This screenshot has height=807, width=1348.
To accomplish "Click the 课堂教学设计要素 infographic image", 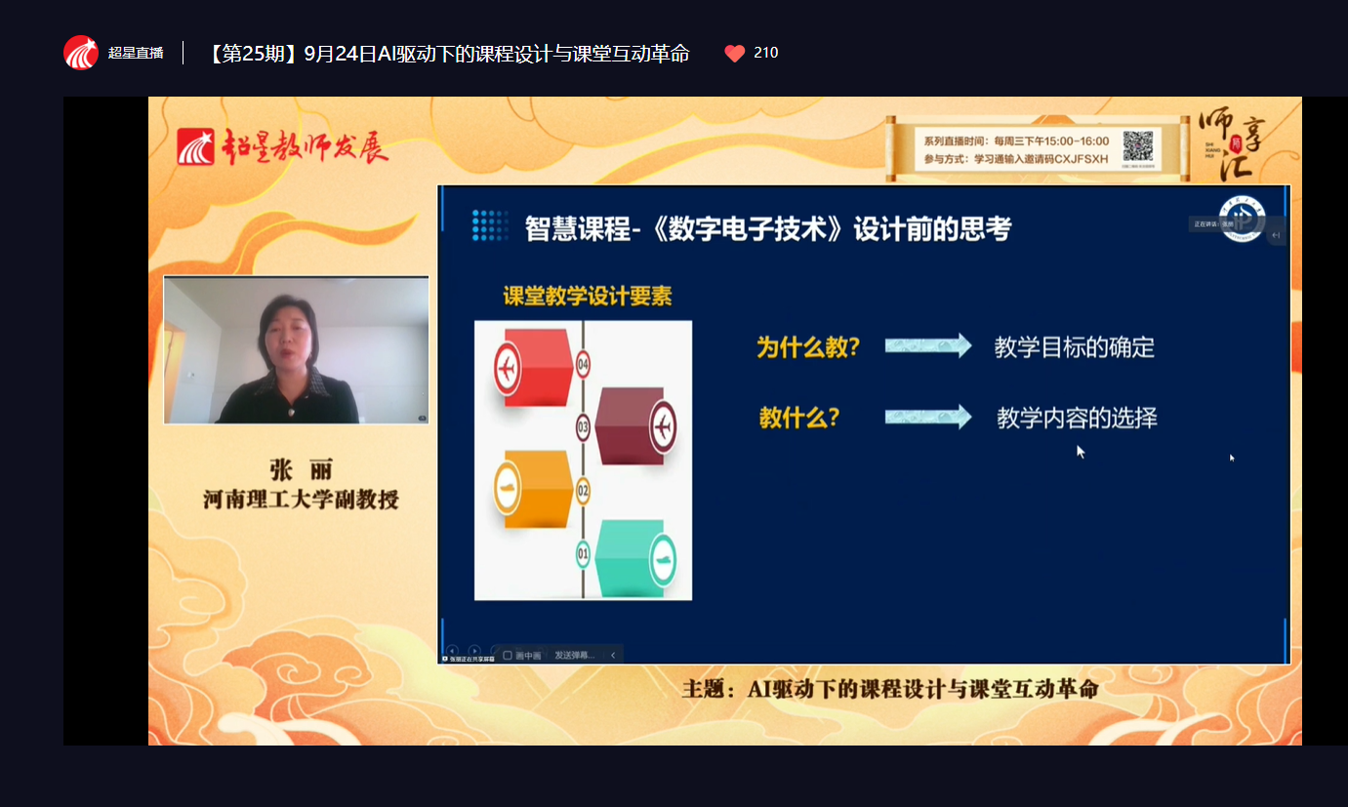I will point(583,460).
